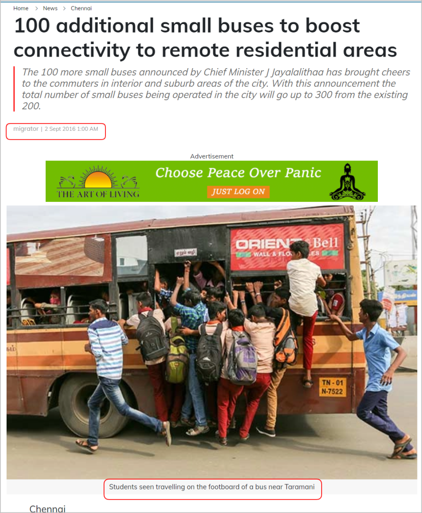Click the Orient Bell sign on the bus

(x=287, y=247)
